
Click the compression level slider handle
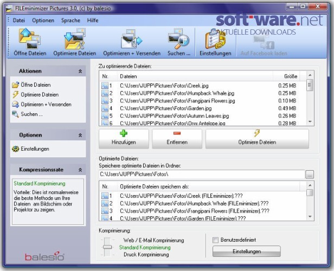coord(107,247)
